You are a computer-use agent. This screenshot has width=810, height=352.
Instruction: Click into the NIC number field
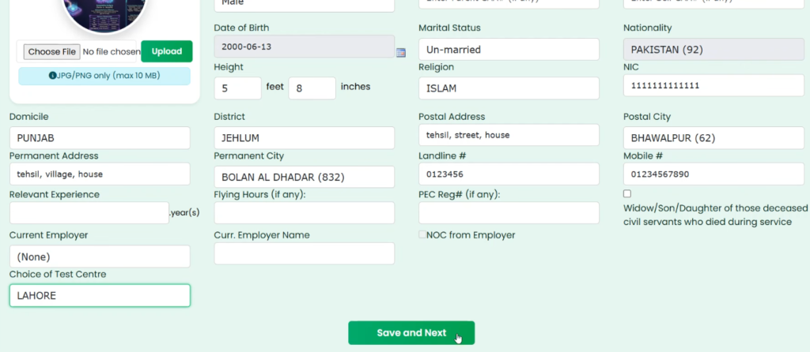713,85
